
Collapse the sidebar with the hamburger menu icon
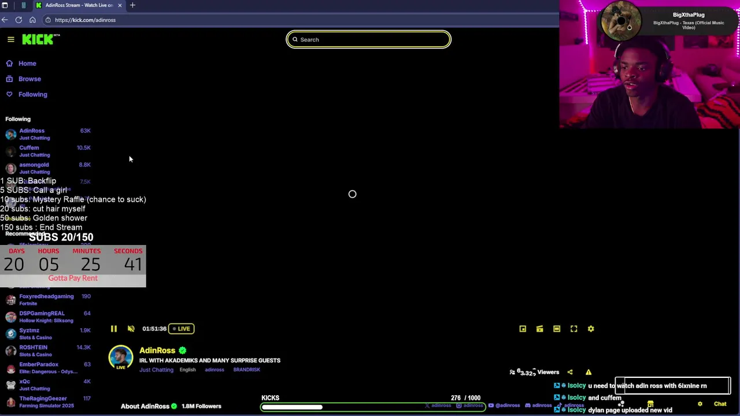[10, 39]
